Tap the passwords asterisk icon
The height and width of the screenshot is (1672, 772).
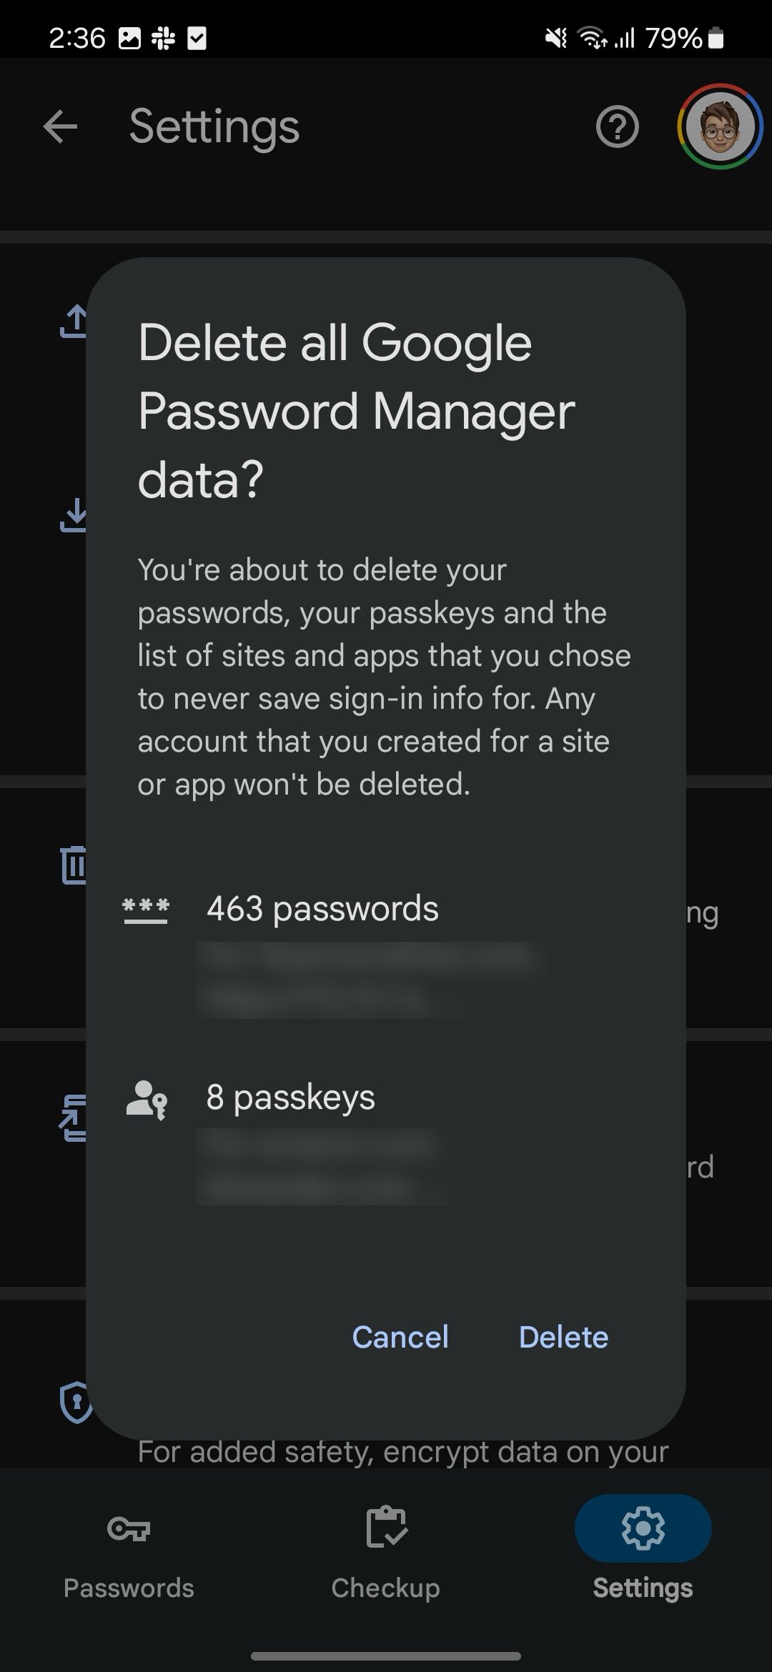[x=146, y=909]
